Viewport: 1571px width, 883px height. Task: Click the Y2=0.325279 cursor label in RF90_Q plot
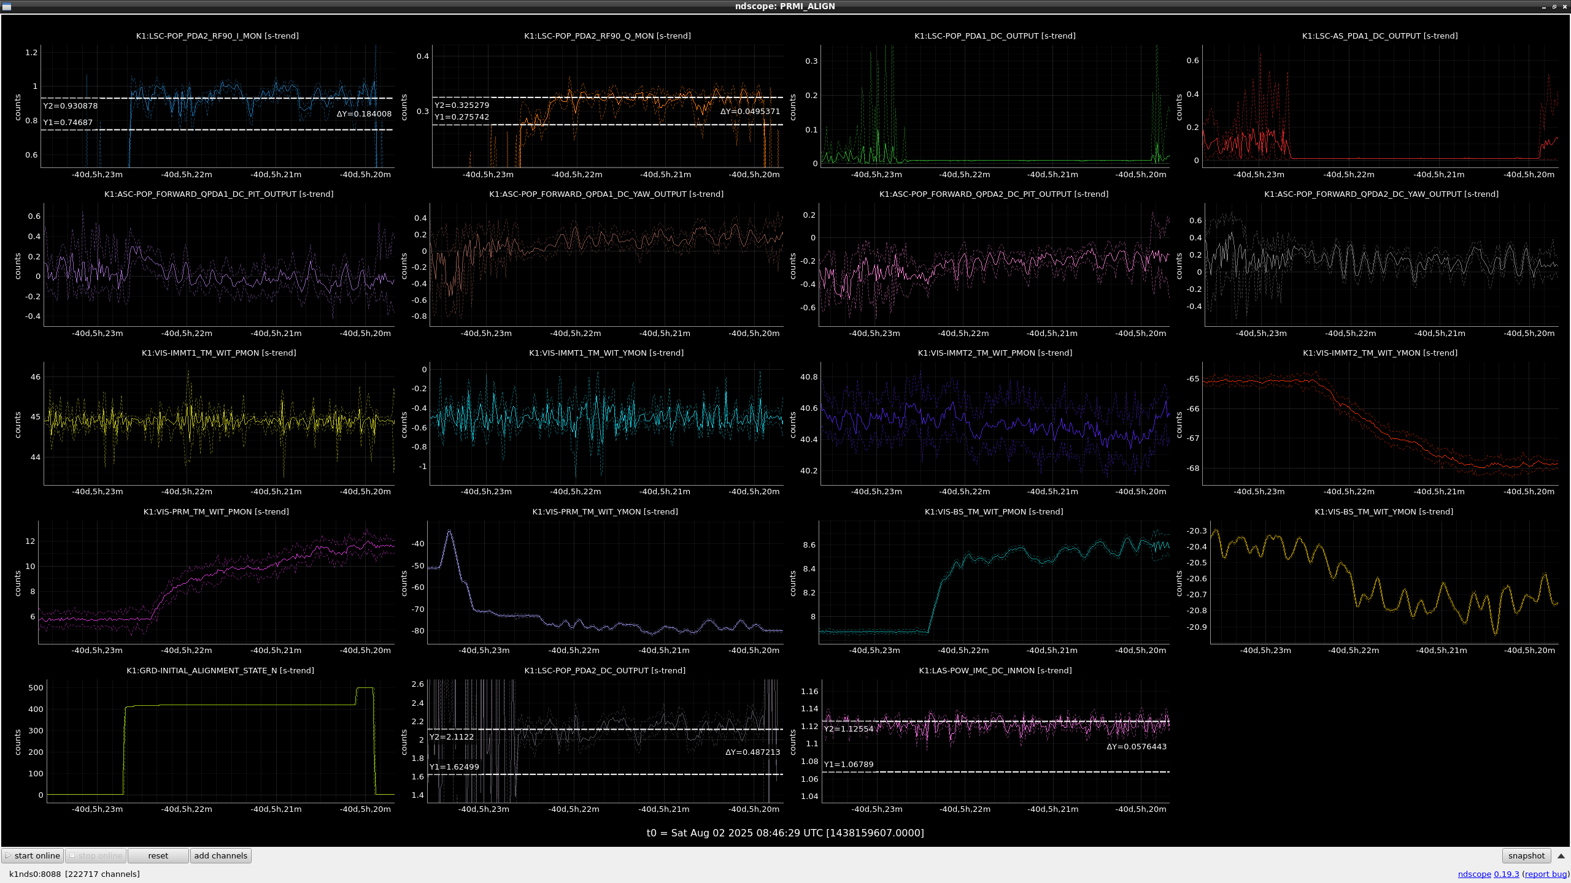point(461,105)
